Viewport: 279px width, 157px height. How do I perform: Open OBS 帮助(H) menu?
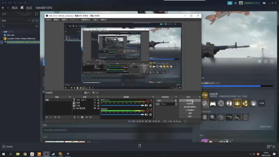click(104, 20)
